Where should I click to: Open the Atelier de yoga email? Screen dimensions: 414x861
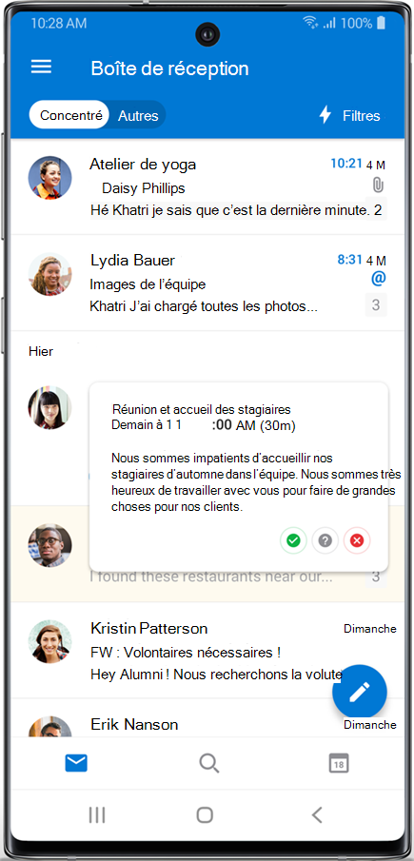[207, 186]
